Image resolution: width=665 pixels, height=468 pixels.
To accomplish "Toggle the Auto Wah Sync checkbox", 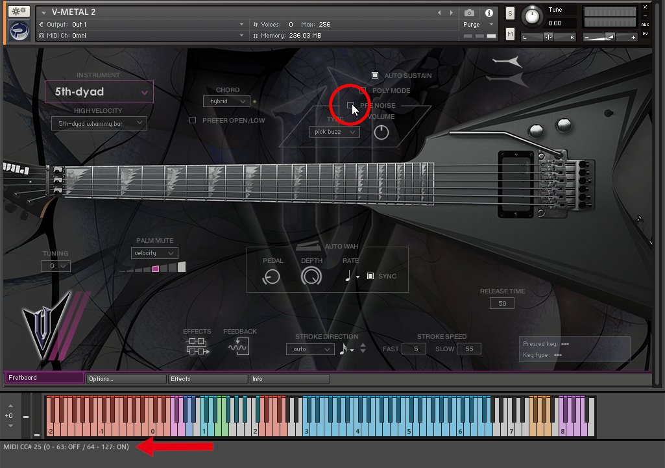I will click(x=370, y=276).
